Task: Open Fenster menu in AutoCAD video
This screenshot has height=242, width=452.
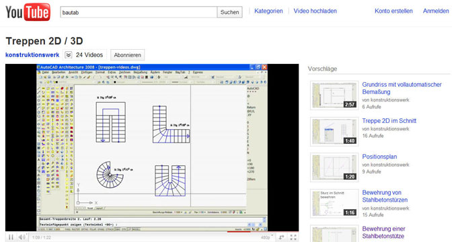Action: [x=167, y=73]
